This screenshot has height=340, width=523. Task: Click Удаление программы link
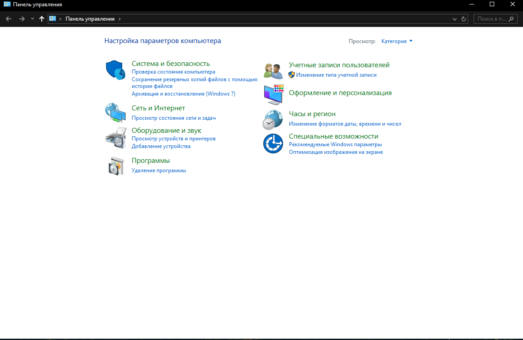point(159,170)
